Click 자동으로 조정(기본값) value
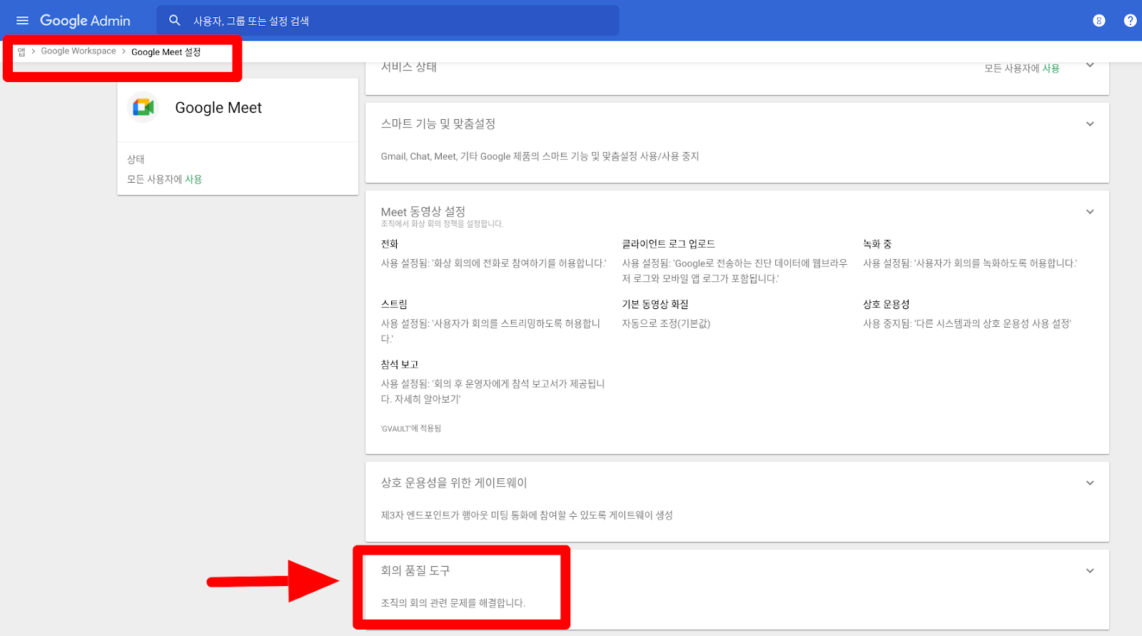 tap(666, 323)
